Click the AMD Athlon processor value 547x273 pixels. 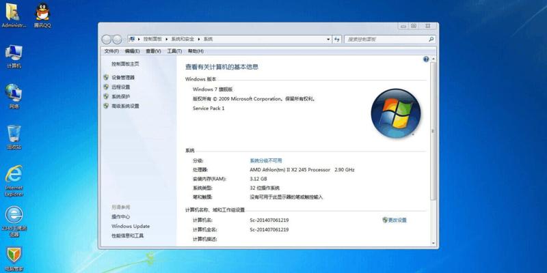click(302, 169)
